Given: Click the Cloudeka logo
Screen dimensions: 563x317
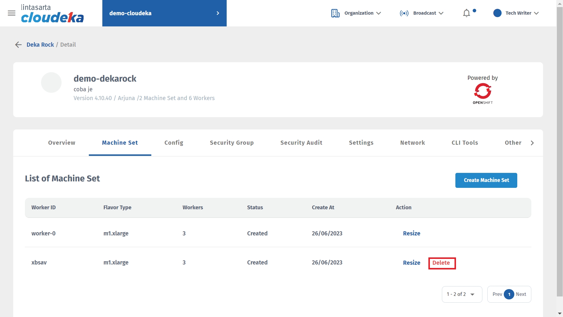Looking at the screenshot, I should (52, 14).
